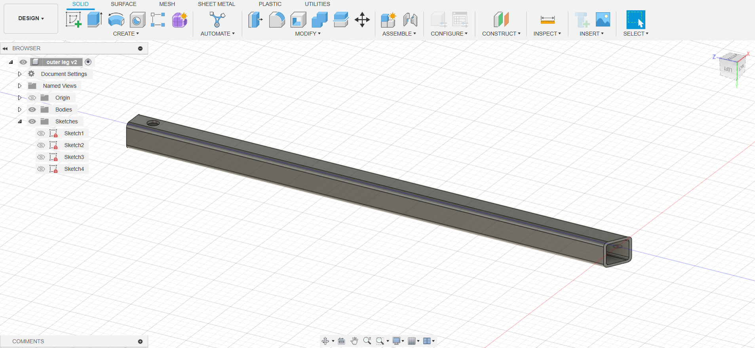
Task: Expand the COMMENTS panel
Action: coord(140,341)
